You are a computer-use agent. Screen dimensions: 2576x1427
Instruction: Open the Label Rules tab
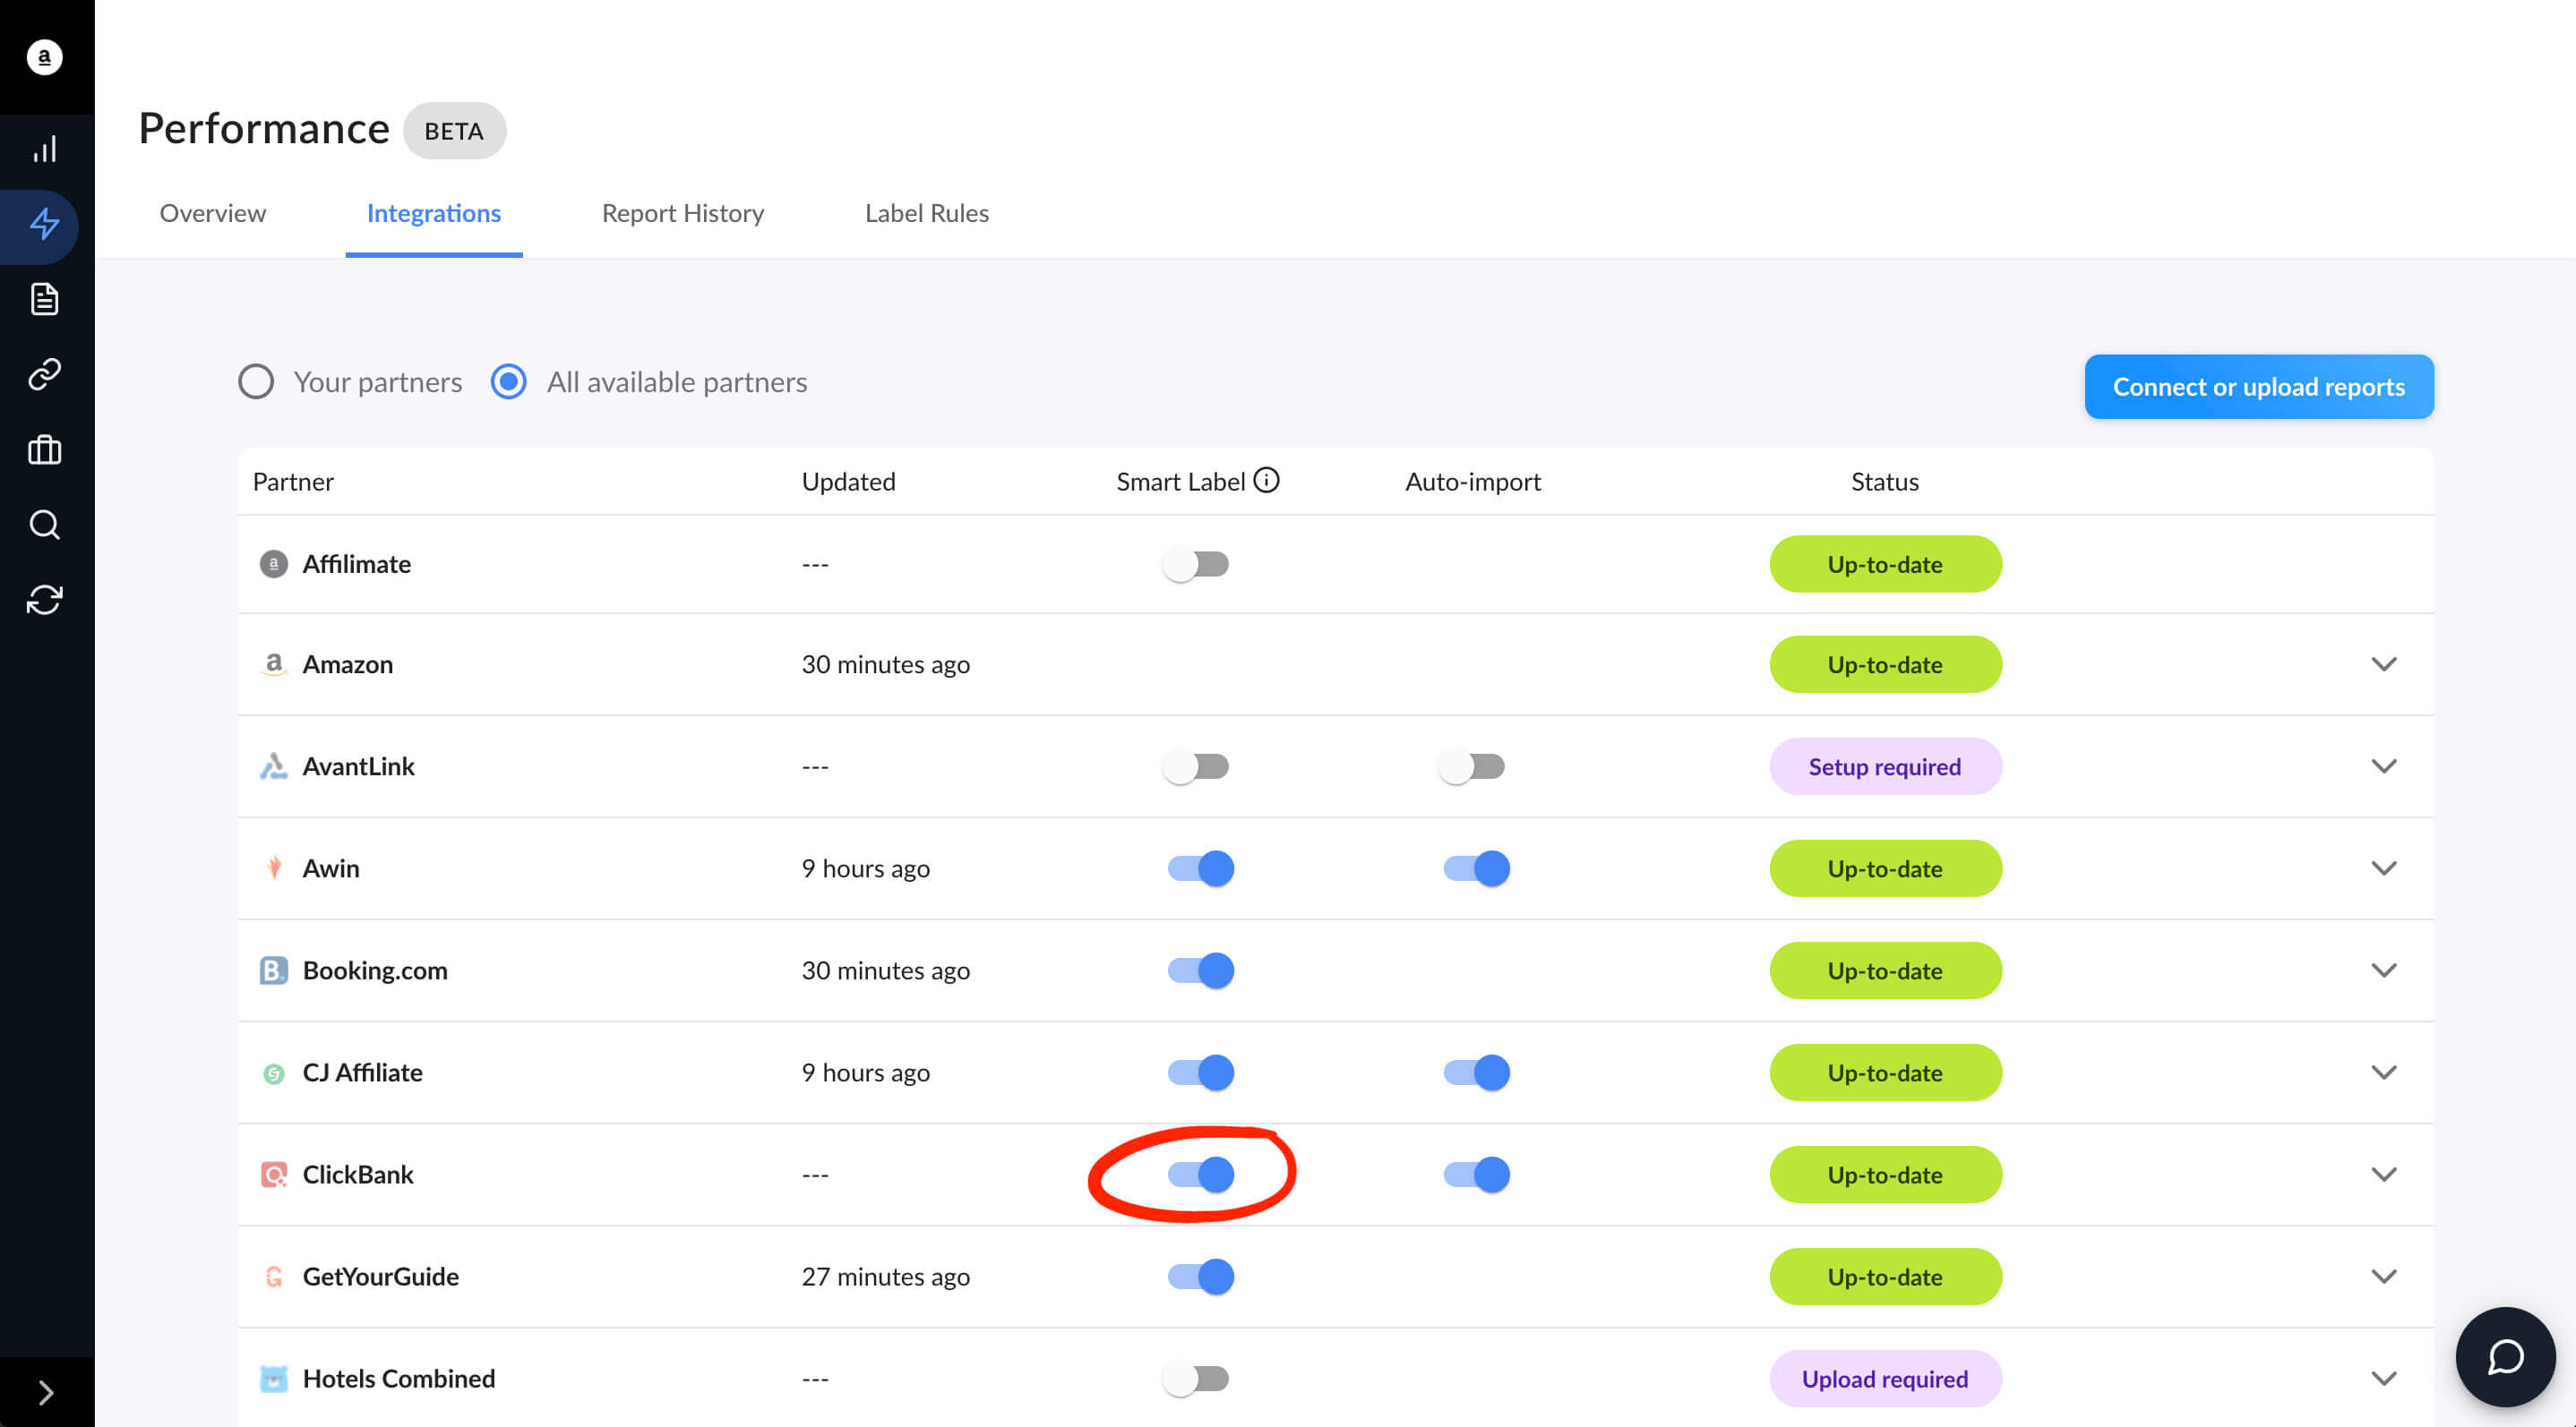coord(926,213)
